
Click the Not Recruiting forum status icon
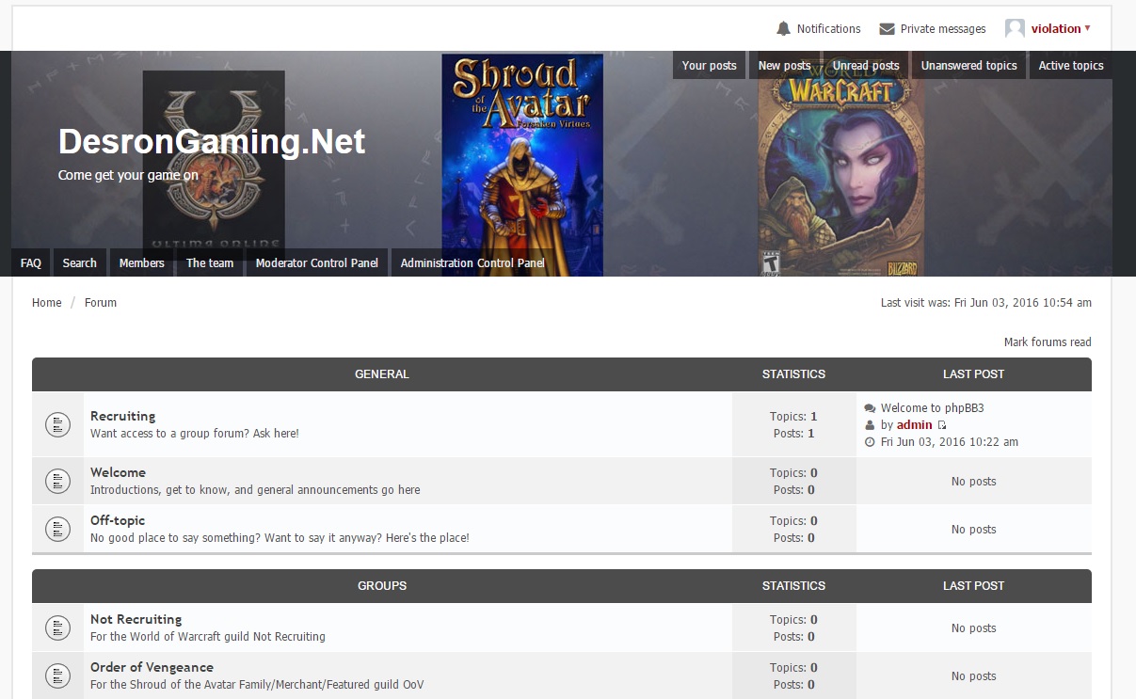58,628
